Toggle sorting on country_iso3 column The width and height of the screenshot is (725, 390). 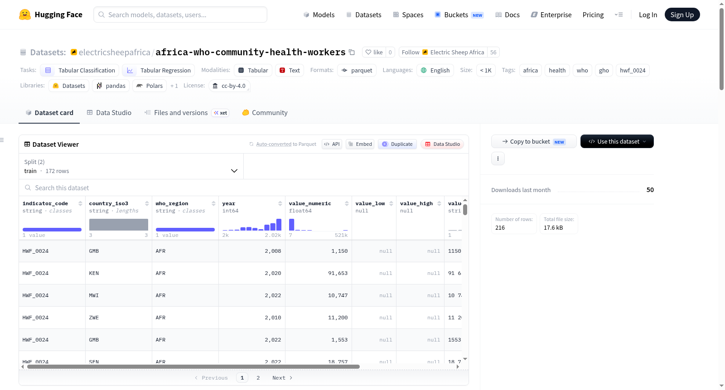coord(147,203)
